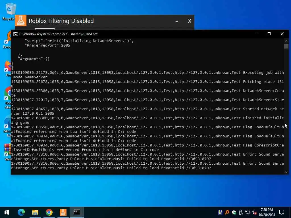Switch to the Roblox launcher taskbar icon
Viewport: 291px width, 218px height.
tap(63, 212)
